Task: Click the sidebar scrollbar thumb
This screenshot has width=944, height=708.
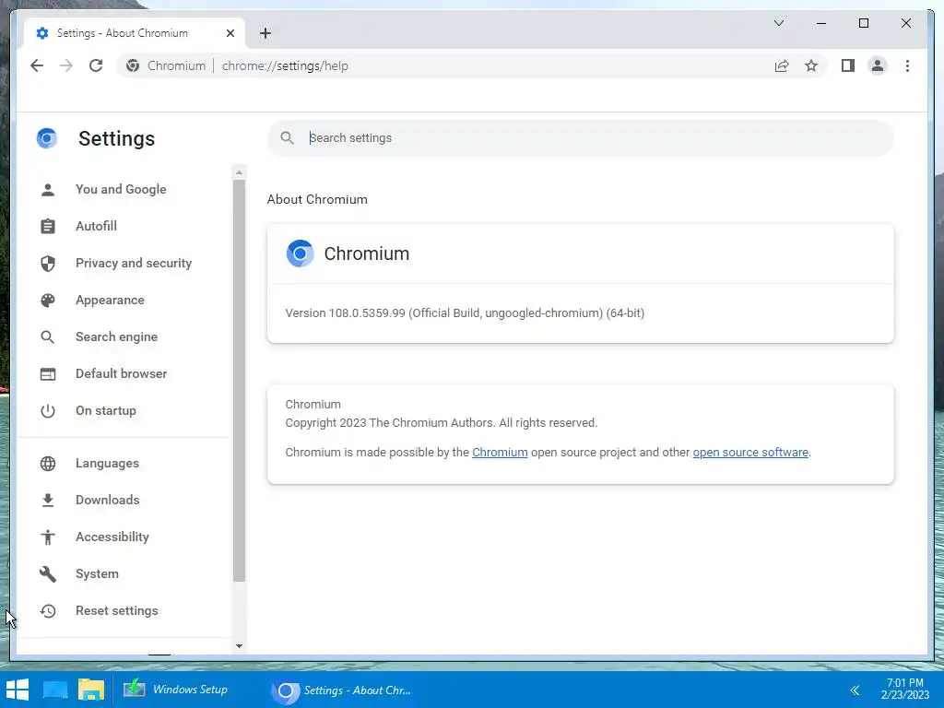Action: [x=239, y=381]
